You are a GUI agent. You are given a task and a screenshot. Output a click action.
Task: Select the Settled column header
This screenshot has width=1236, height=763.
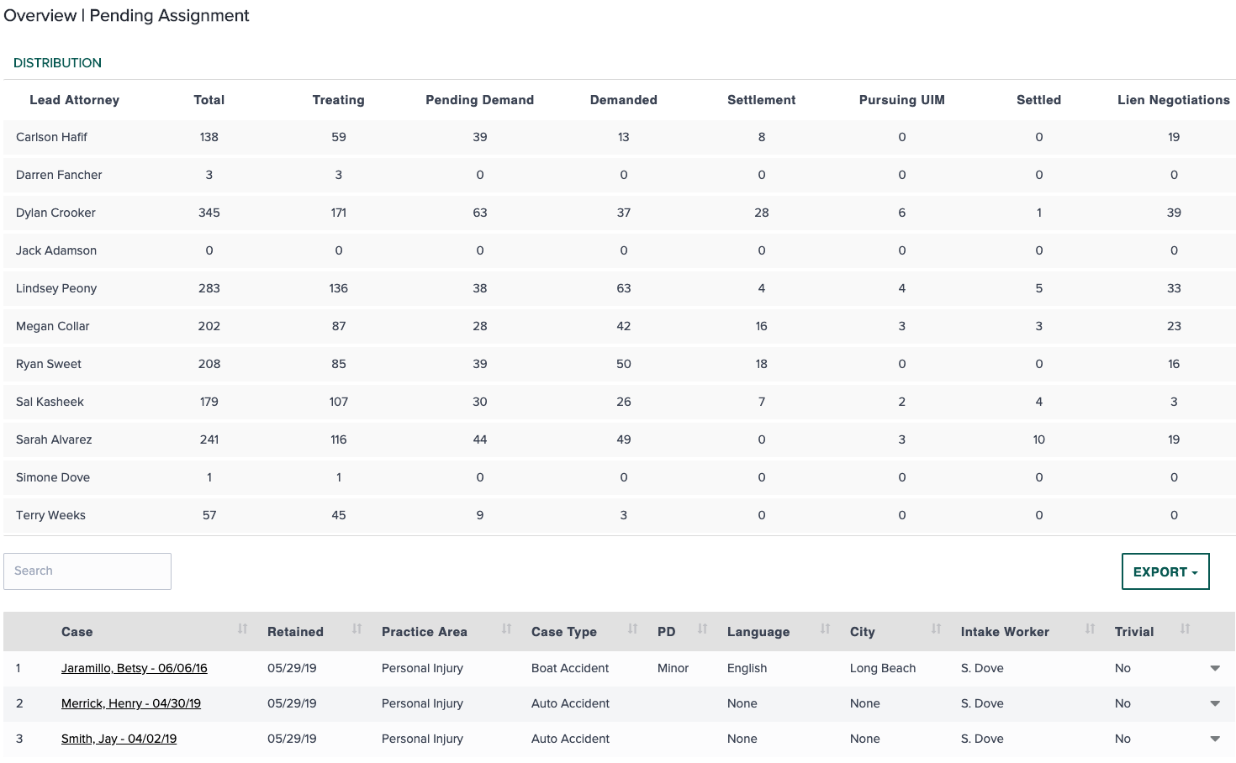click(1039, 100)
